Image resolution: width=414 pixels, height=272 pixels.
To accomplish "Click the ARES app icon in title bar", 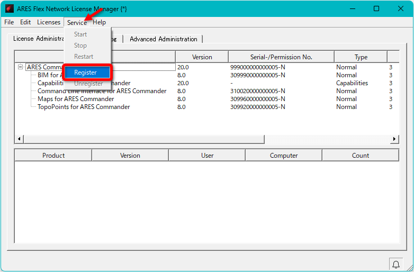I will pos(9,8).
